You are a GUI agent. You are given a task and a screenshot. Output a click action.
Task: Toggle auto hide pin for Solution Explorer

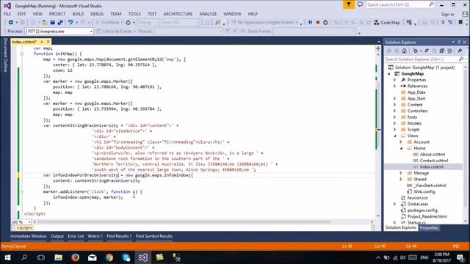459,43
